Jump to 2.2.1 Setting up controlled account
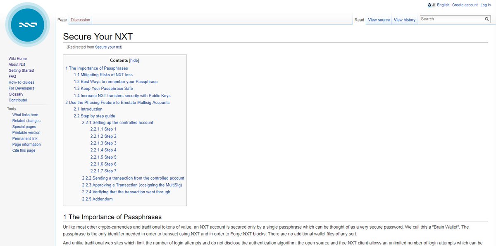This screenshot has width=496, height=246. [x=118, y=123]
